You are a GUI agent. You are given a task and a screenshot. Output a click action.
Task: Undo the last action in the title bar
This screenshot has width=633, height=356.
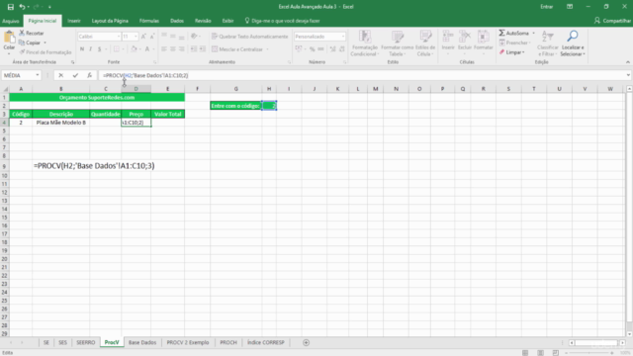pyautogui.click(x=22, y=7)
